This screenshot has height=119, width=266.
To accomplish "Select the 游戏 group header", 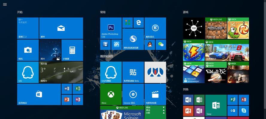I will 186,12.
